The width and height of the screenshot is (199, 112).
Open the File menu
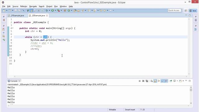click(x=4, y=6)
